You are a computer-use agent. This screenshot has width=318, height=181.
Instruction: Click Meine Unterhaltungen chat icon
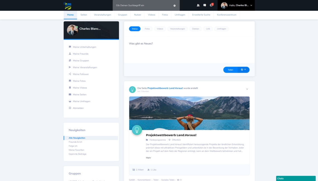tap(70, 47)
